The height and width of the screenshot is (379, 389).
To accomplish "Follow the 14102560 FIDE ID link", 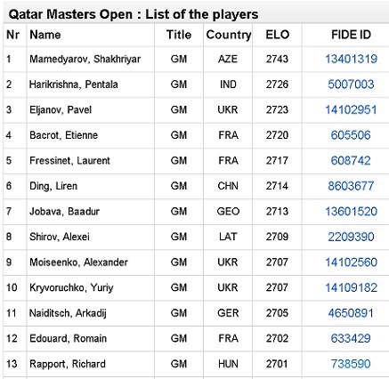I will click(351, 262).
